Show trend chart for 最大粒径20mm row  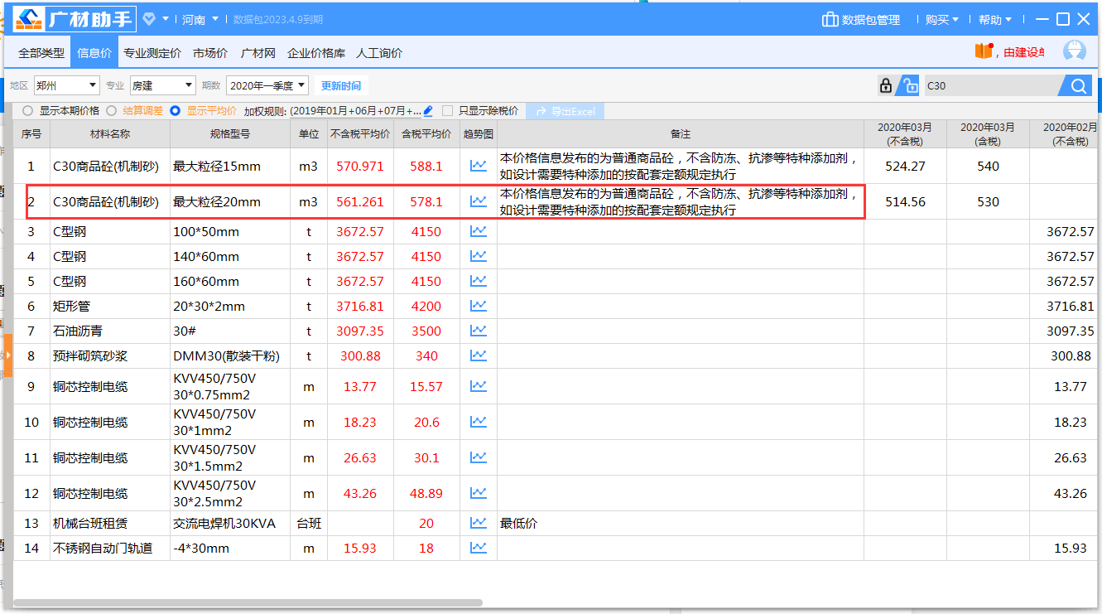(x=479, y=201)
